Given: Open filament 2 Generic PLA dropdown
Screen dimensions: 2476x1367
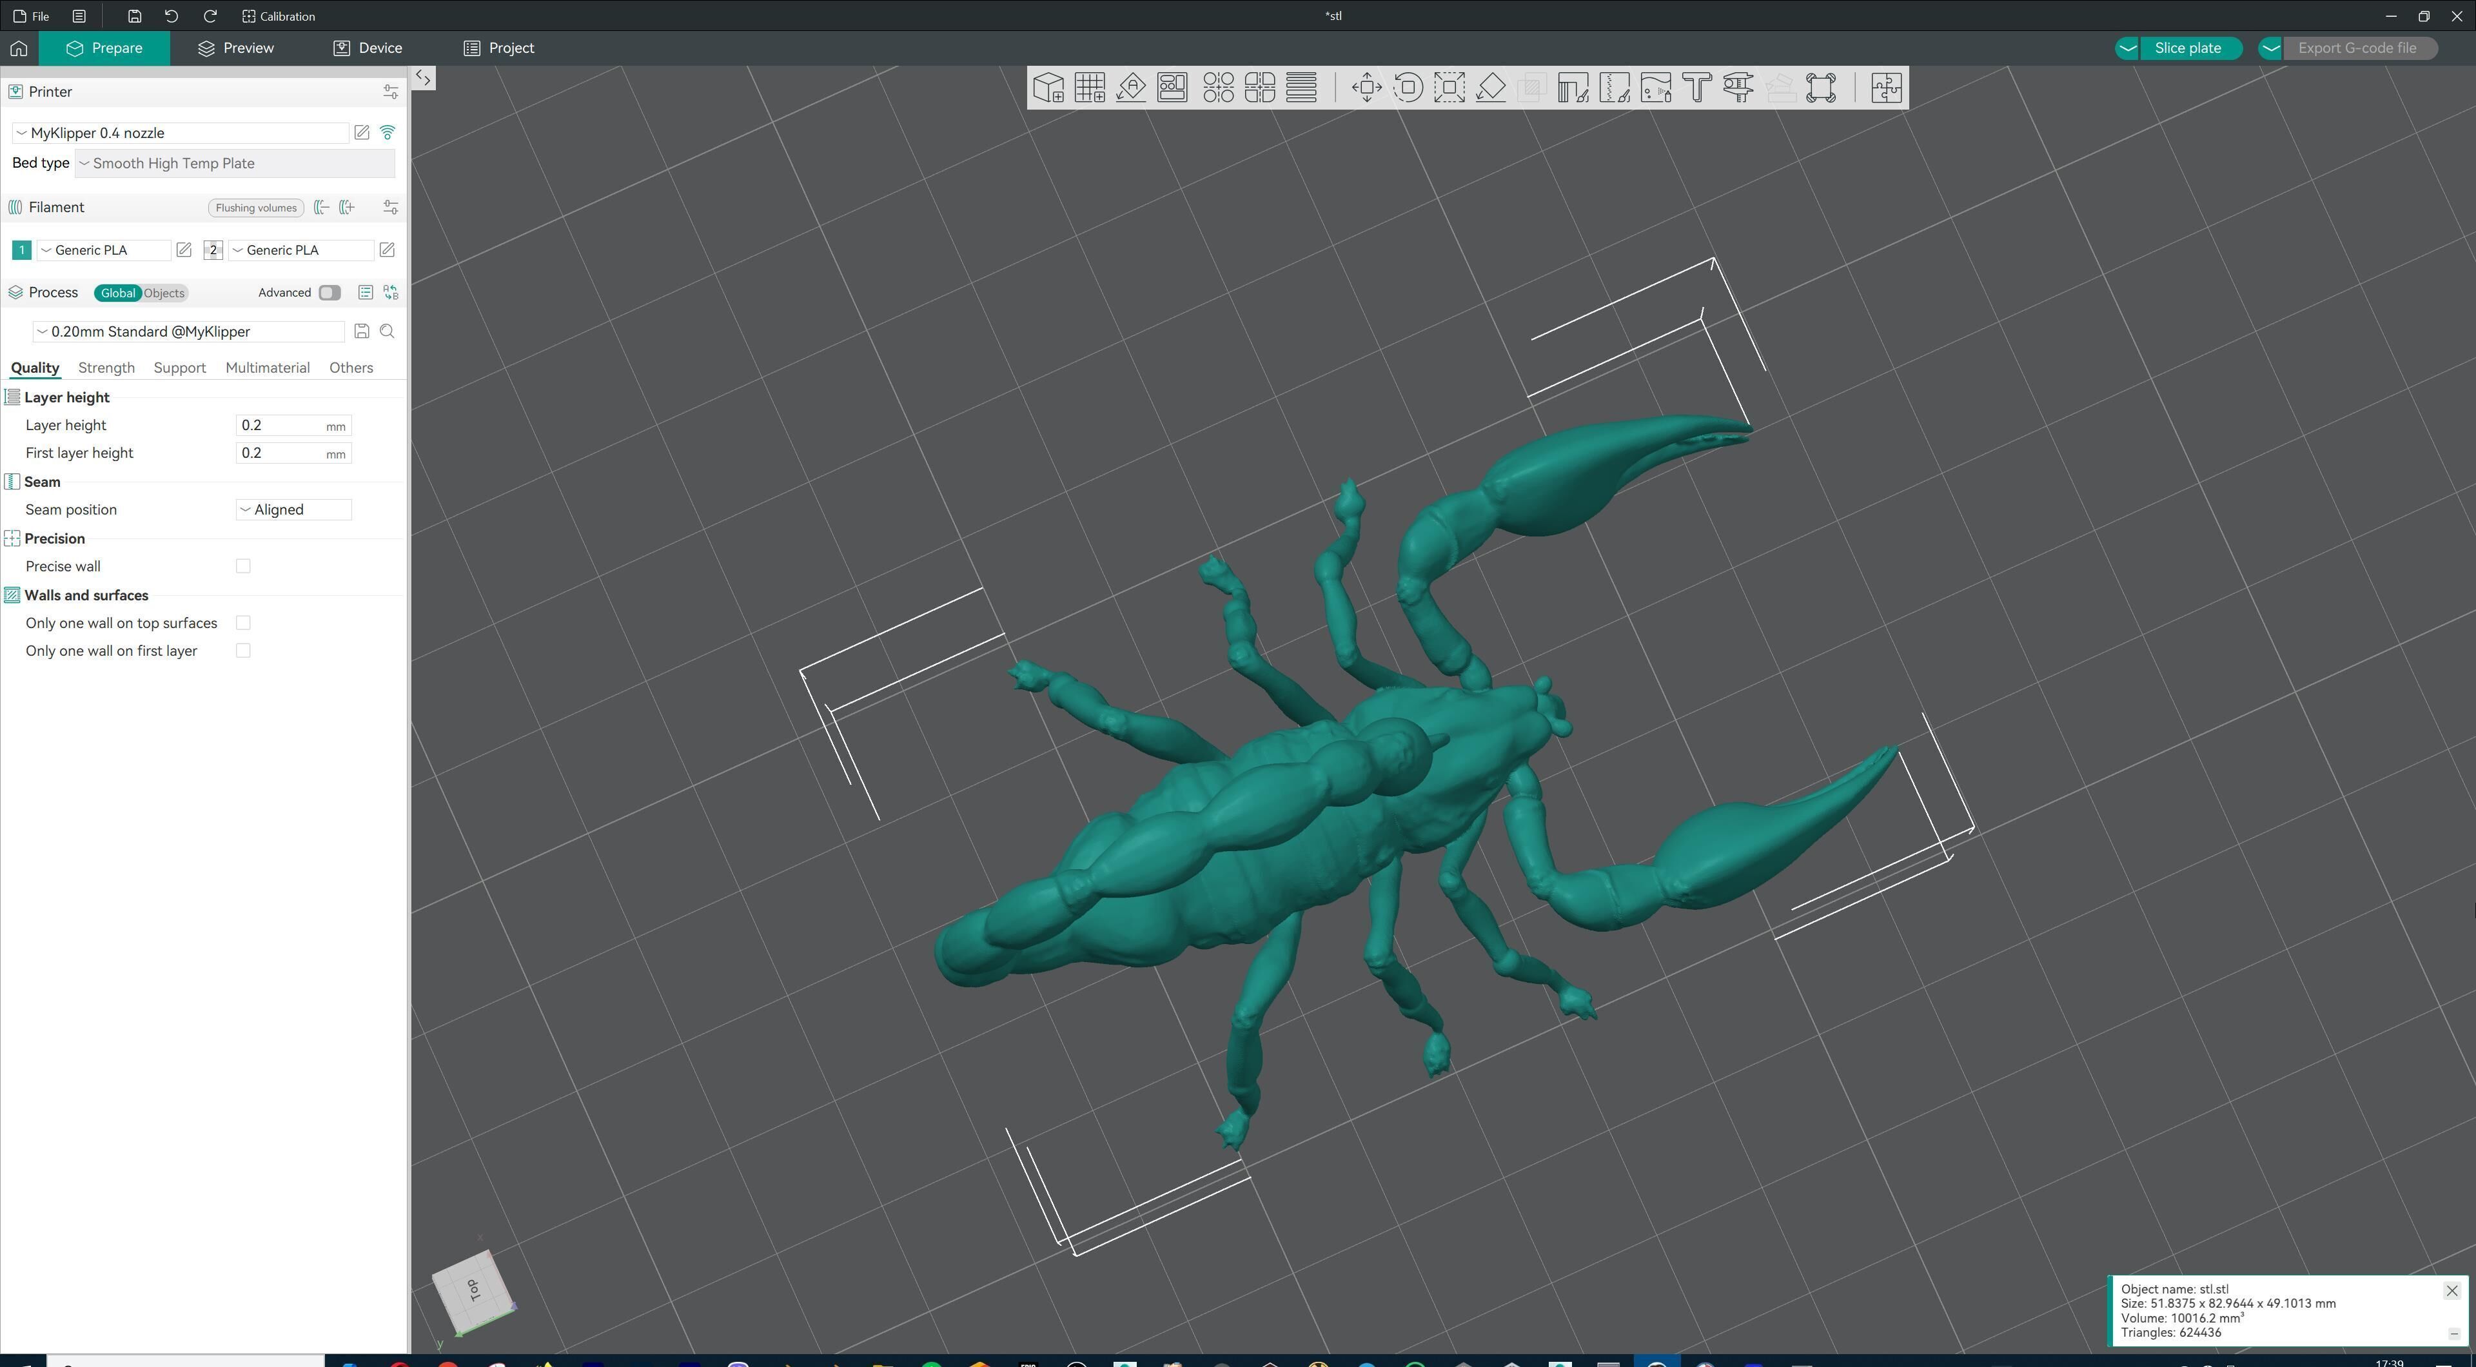Looking at the screenshot, I should [x=301, y=250].
